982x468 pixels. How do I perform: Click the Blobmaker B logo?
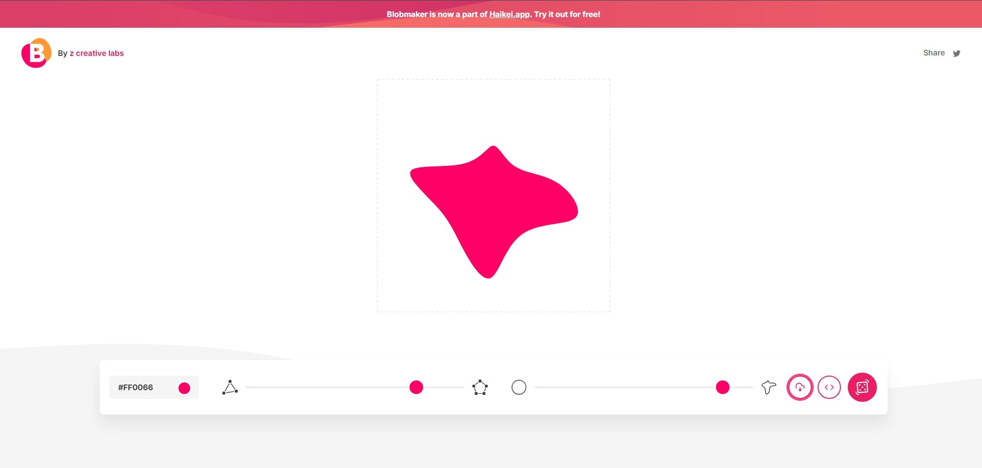pyautogui.click(x=36, y=53)
